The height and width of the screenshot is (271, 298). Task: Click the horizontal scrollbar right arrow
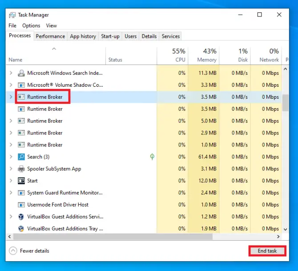(278, 237)
